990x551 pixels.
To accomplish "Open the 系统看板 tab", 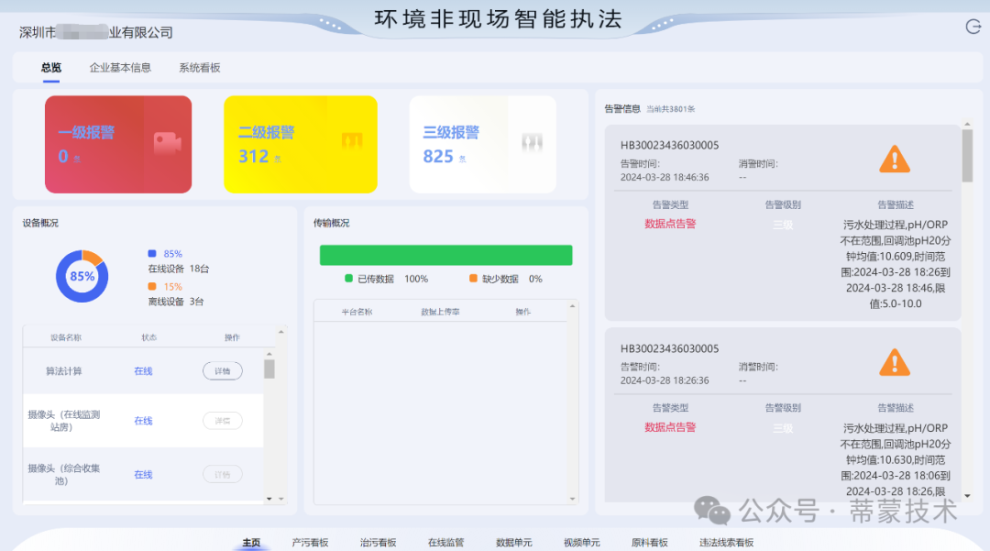I will tap(198, 67).
